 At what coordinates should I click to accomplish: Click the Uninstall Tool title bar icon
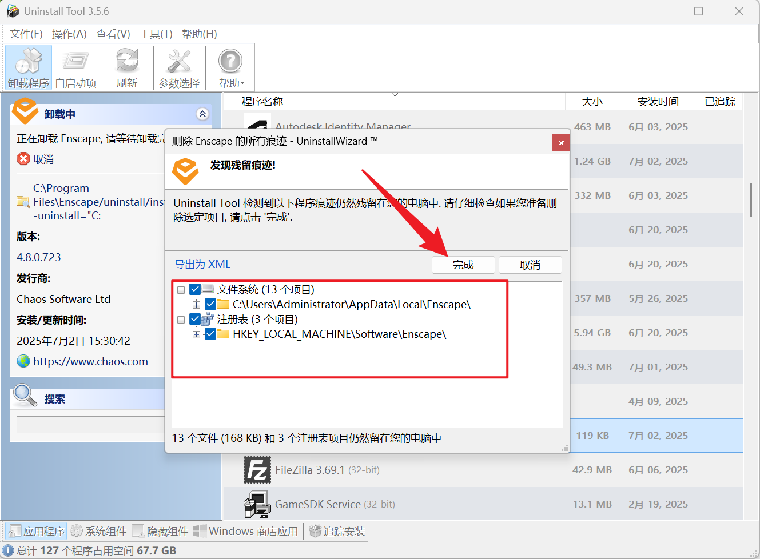click(x=13, y=11)
